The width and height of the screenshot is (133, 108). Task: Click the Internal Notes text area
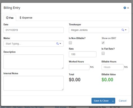tap(33, 83)
